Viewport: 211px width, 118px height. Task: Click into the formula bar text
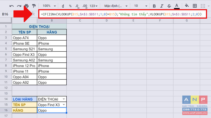tap(121, 14)
